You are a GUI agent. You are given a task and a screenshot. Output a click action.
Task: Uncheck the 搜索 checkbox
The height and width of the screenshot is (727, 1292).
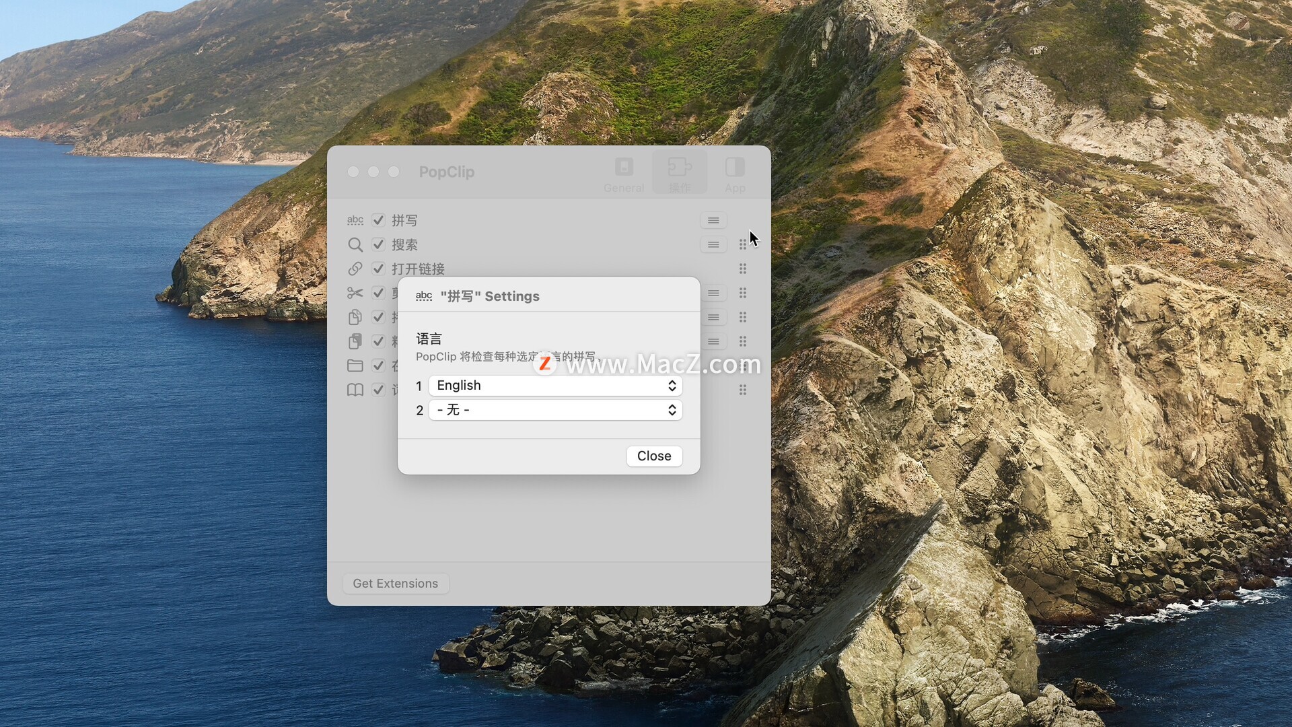378,244
